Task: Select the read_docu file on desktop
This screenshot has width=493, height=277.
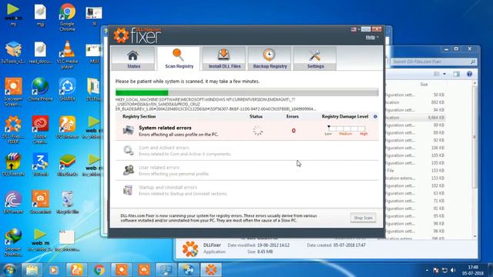Action: click(x=40, y=53)
